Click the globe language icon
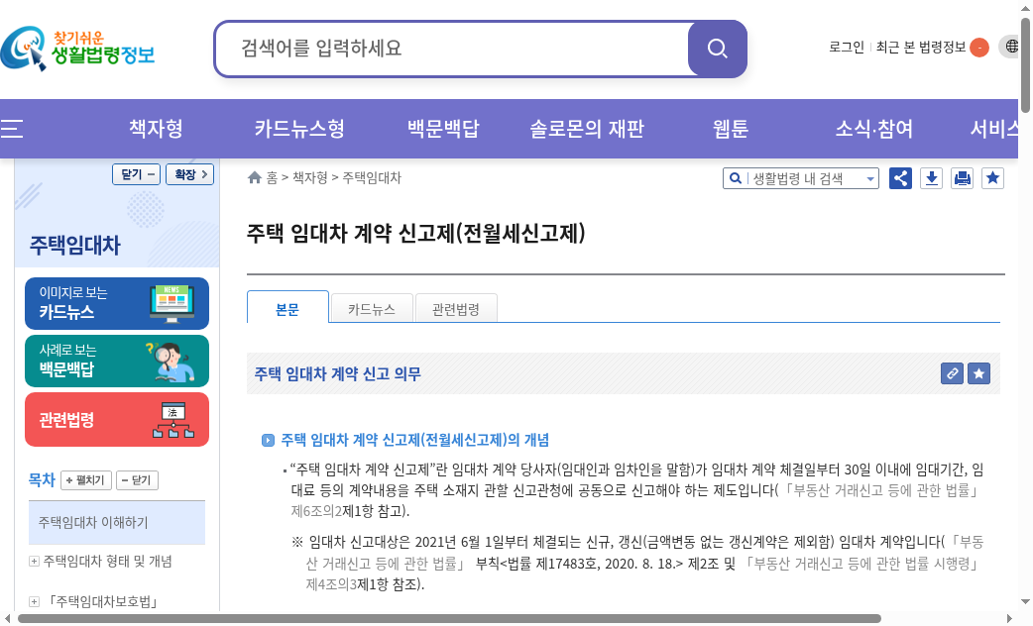Viewport: 1033px width, 626px height. click(x=1011, y=47)
